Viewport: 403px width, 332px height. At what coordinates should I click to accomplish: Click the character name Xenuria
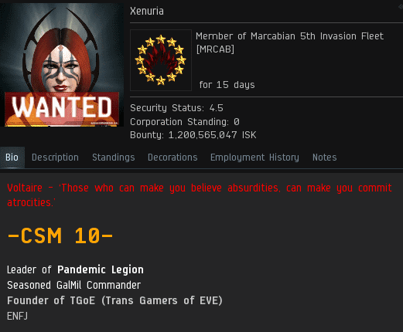pyautogui.click(x=147, y=11)
